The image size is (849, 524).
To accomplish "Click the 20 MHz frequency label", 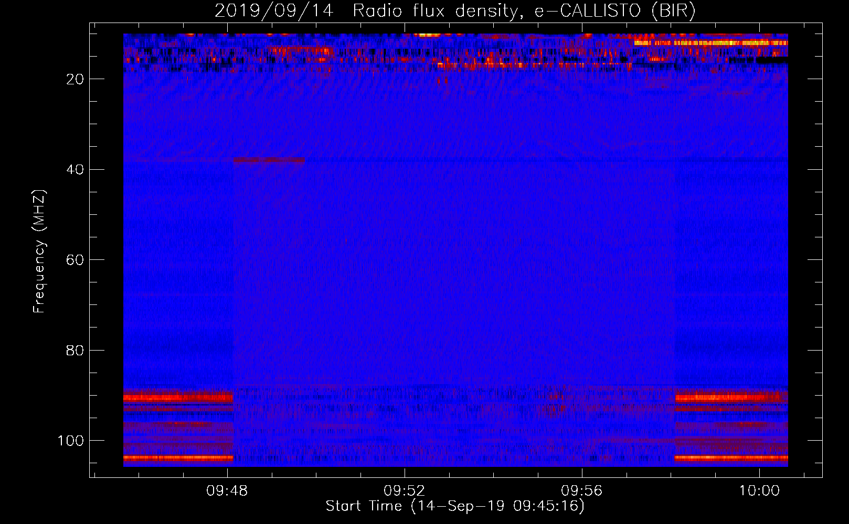I will point(76,79).
